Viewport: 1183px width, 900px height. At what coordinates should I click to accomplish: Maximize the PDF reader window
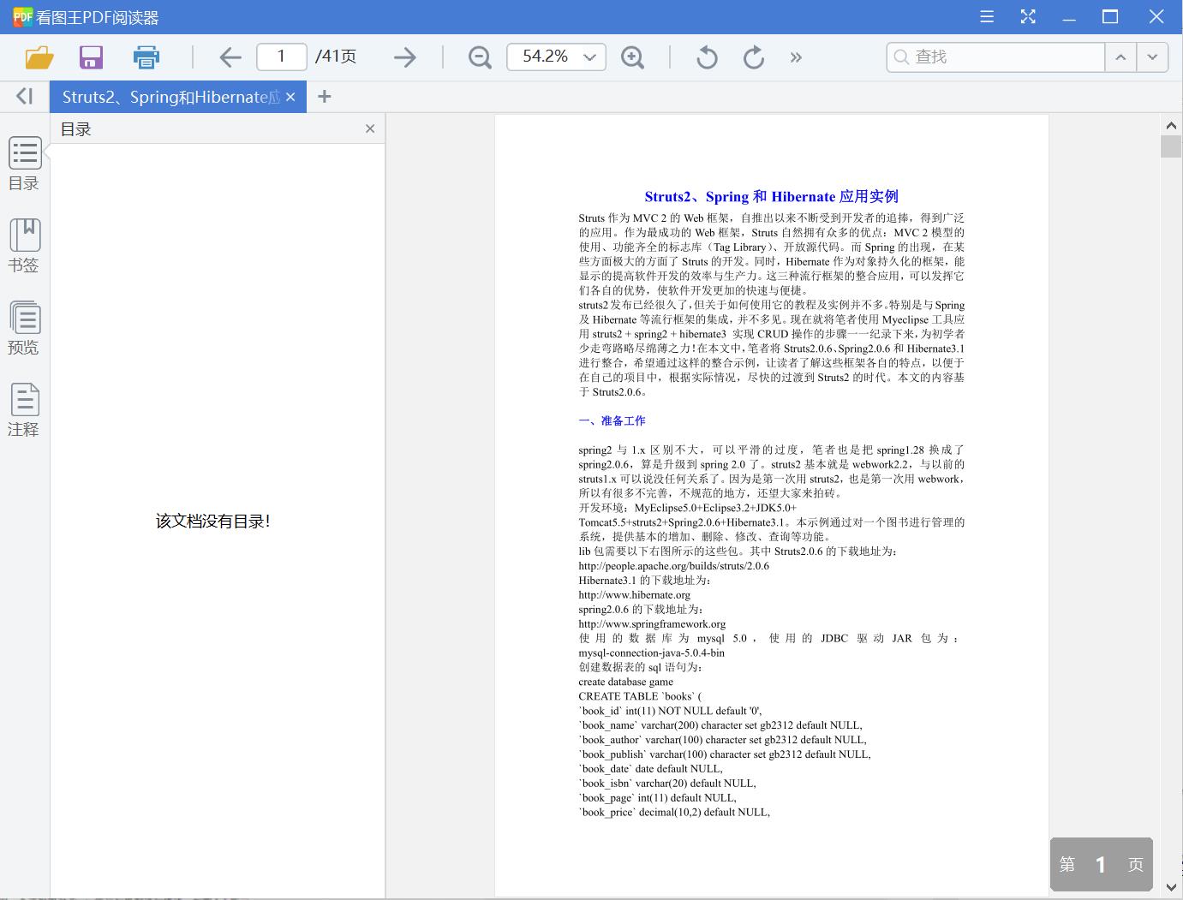1110,16
